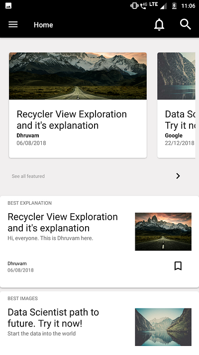
Task: Open search with the magnifier icon
Action: [x=186, y=24]
